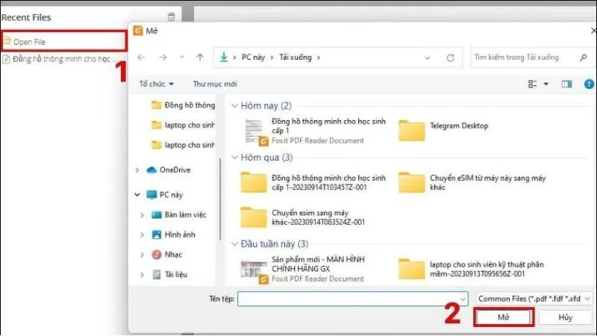Click the navigation pane scrollbar
Image resolution: width=597 pixels, height=336 pixels.
pyautogui.click(x=220, y=199)
